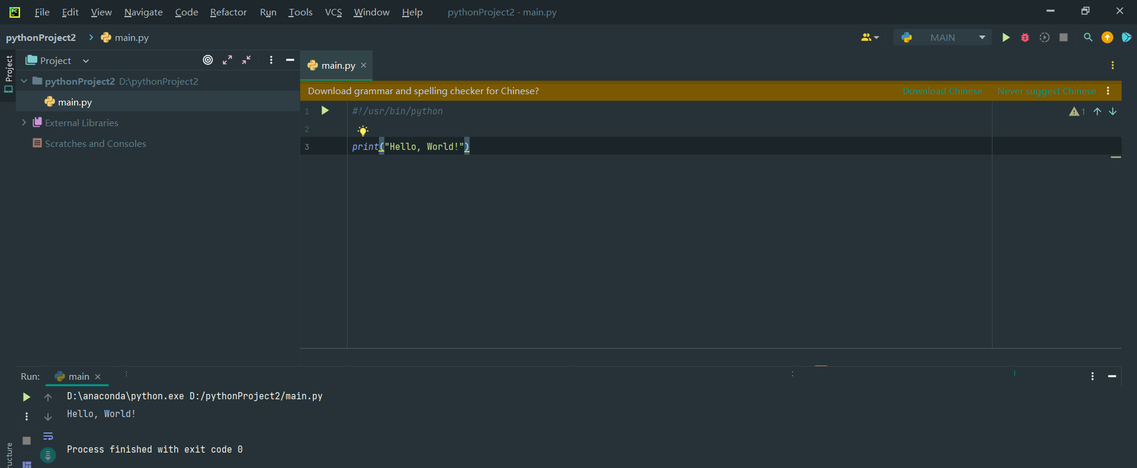Open editor tabs three-dot menu
This screenshot has height=468, width=1137.
(1113, 65)
